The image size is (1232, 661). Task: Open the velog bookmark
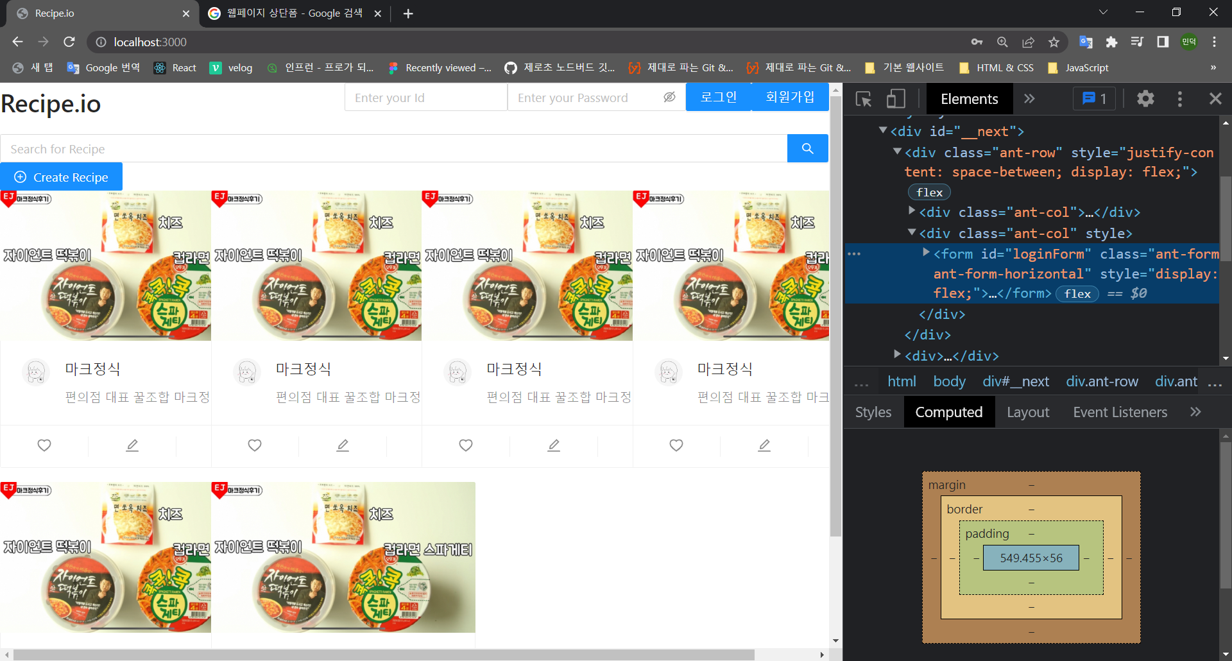click(231, 67)
